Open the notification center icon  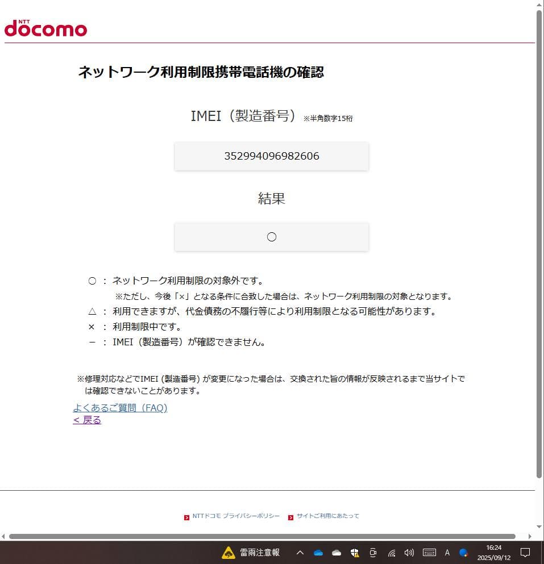coord(525,553)
